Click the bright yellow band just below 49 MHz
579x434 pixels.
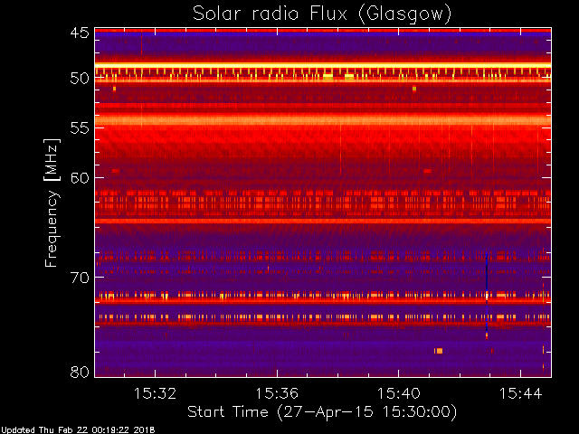coord(323,65)
